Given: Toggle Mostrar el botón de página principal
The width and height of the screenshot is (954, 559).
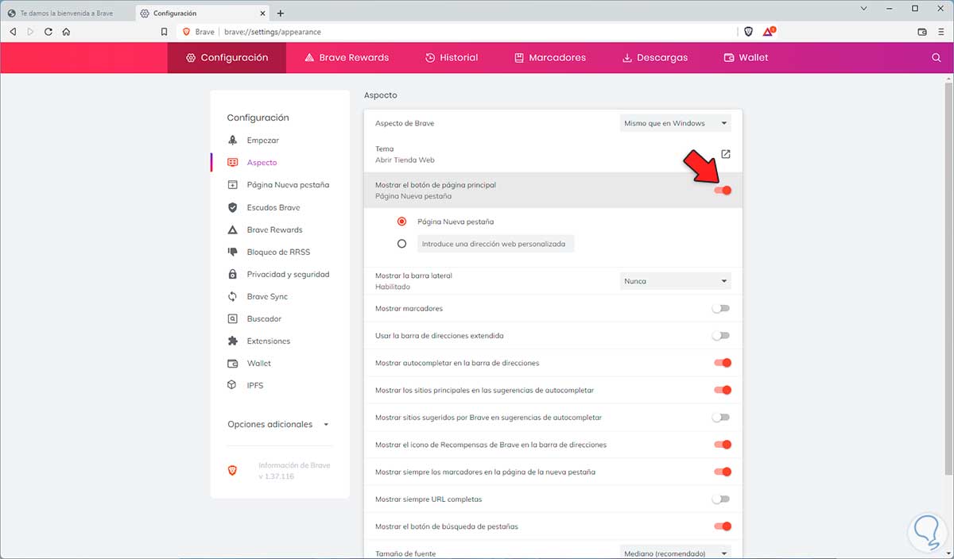Looking at the screenshot, I should coord(722,191).
